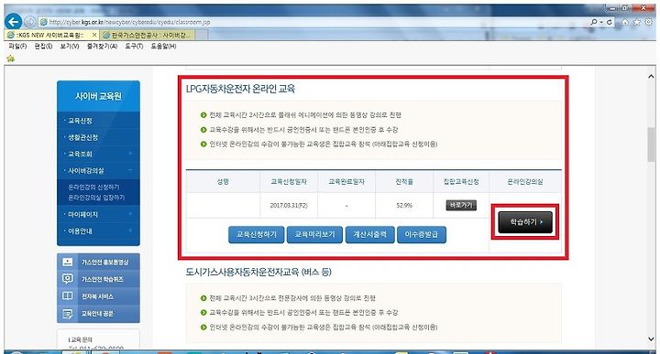Click 마이페이지 in the sidebar
660x354 pixels.
82,215
